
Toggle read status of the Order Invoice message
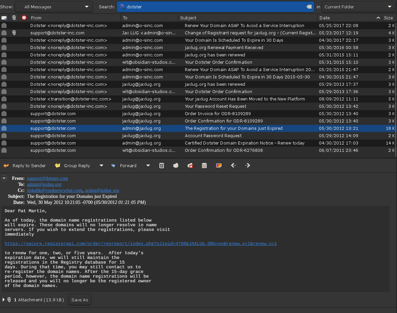4,113
